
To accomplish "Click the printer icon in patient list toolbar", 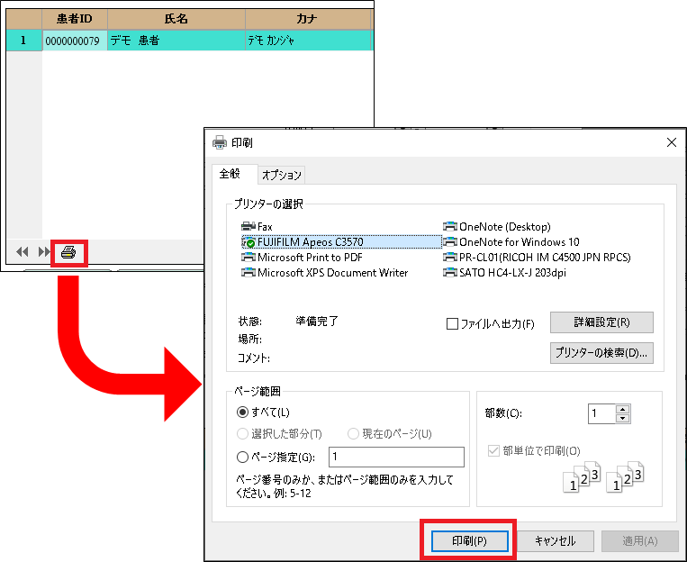I will (x=68, y=252).
